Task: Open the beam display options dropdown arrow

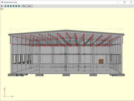Action: pyautogui.click(x=26, y=6)
